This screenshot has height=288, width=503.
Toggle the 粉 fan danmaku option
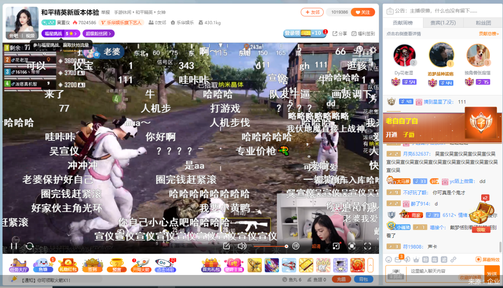point(425,260)
